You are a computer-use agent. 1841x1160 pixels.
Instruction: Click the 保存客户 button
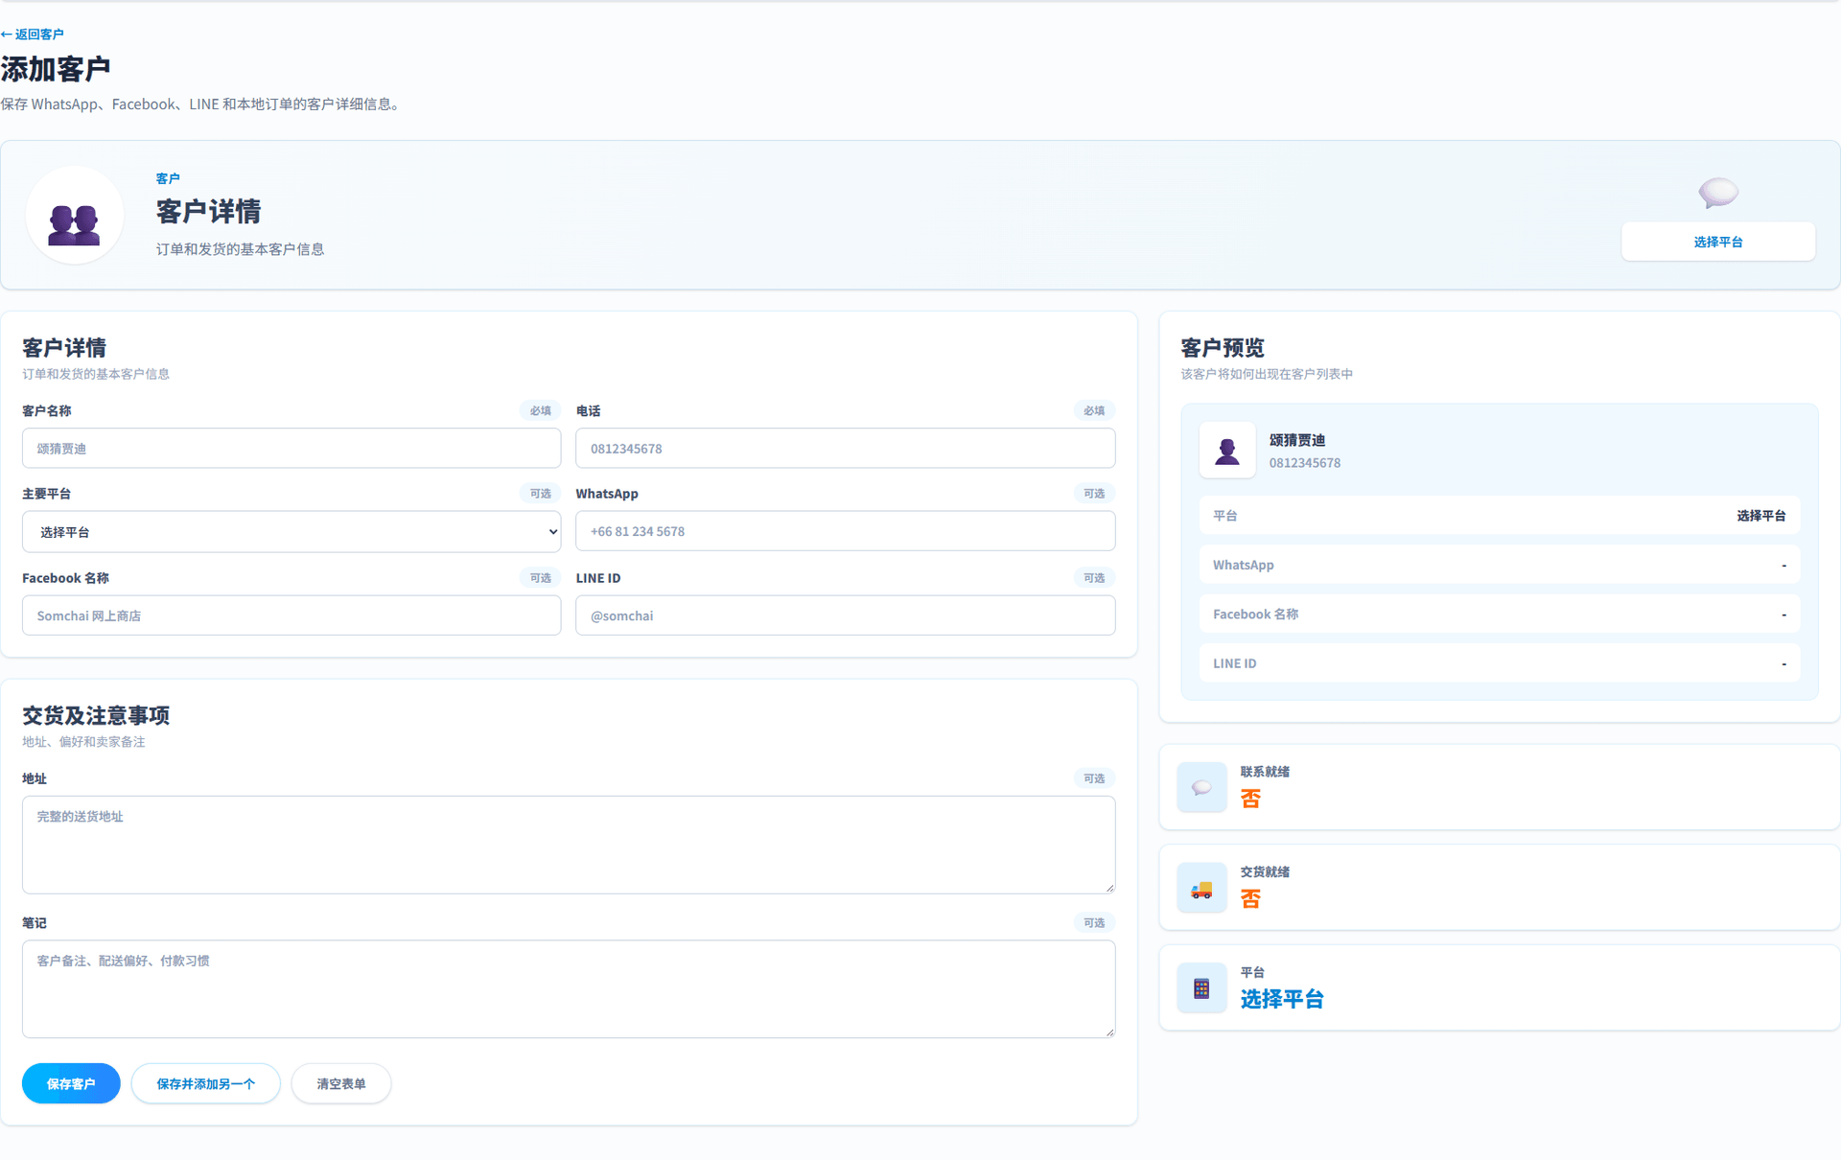[x=71, y=1083]
